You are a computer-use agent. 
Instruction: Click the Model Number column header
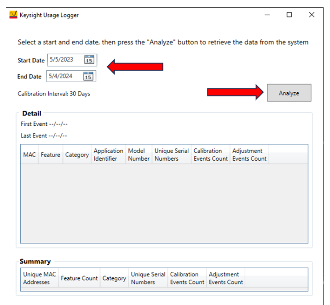pos(139,155)
